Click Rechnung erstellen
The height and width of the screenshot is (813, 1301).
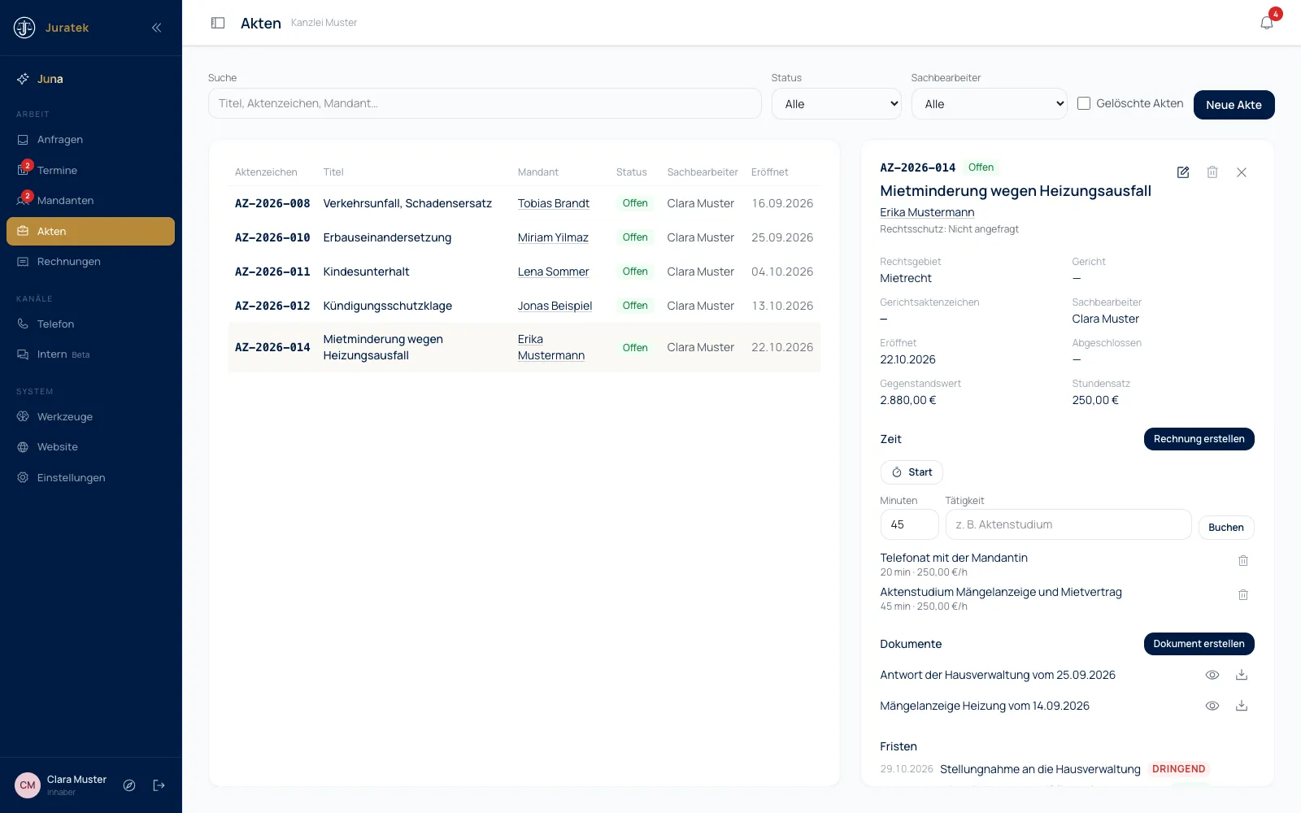click(1199, 439)
